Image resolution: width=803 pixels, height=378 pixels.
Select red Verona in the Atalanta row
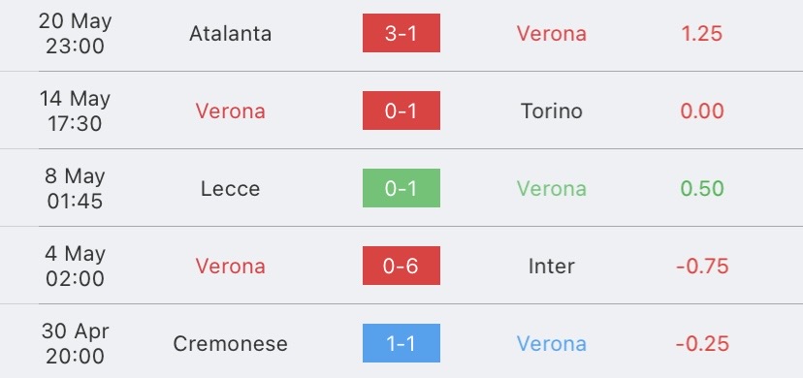(552, 34)
